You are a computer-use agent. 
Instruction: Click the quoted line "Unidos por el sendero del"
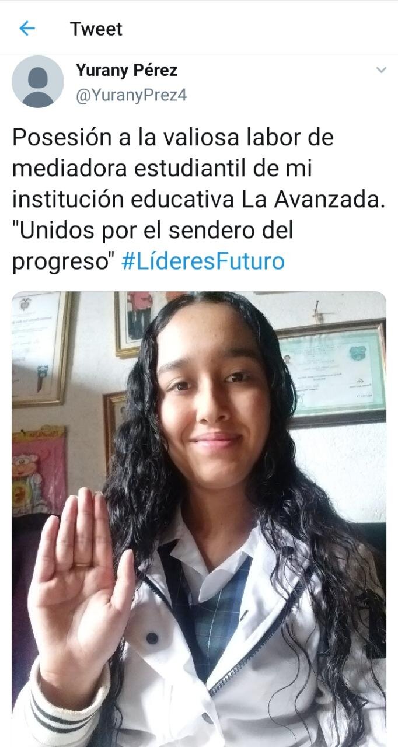tap(152, 231)
